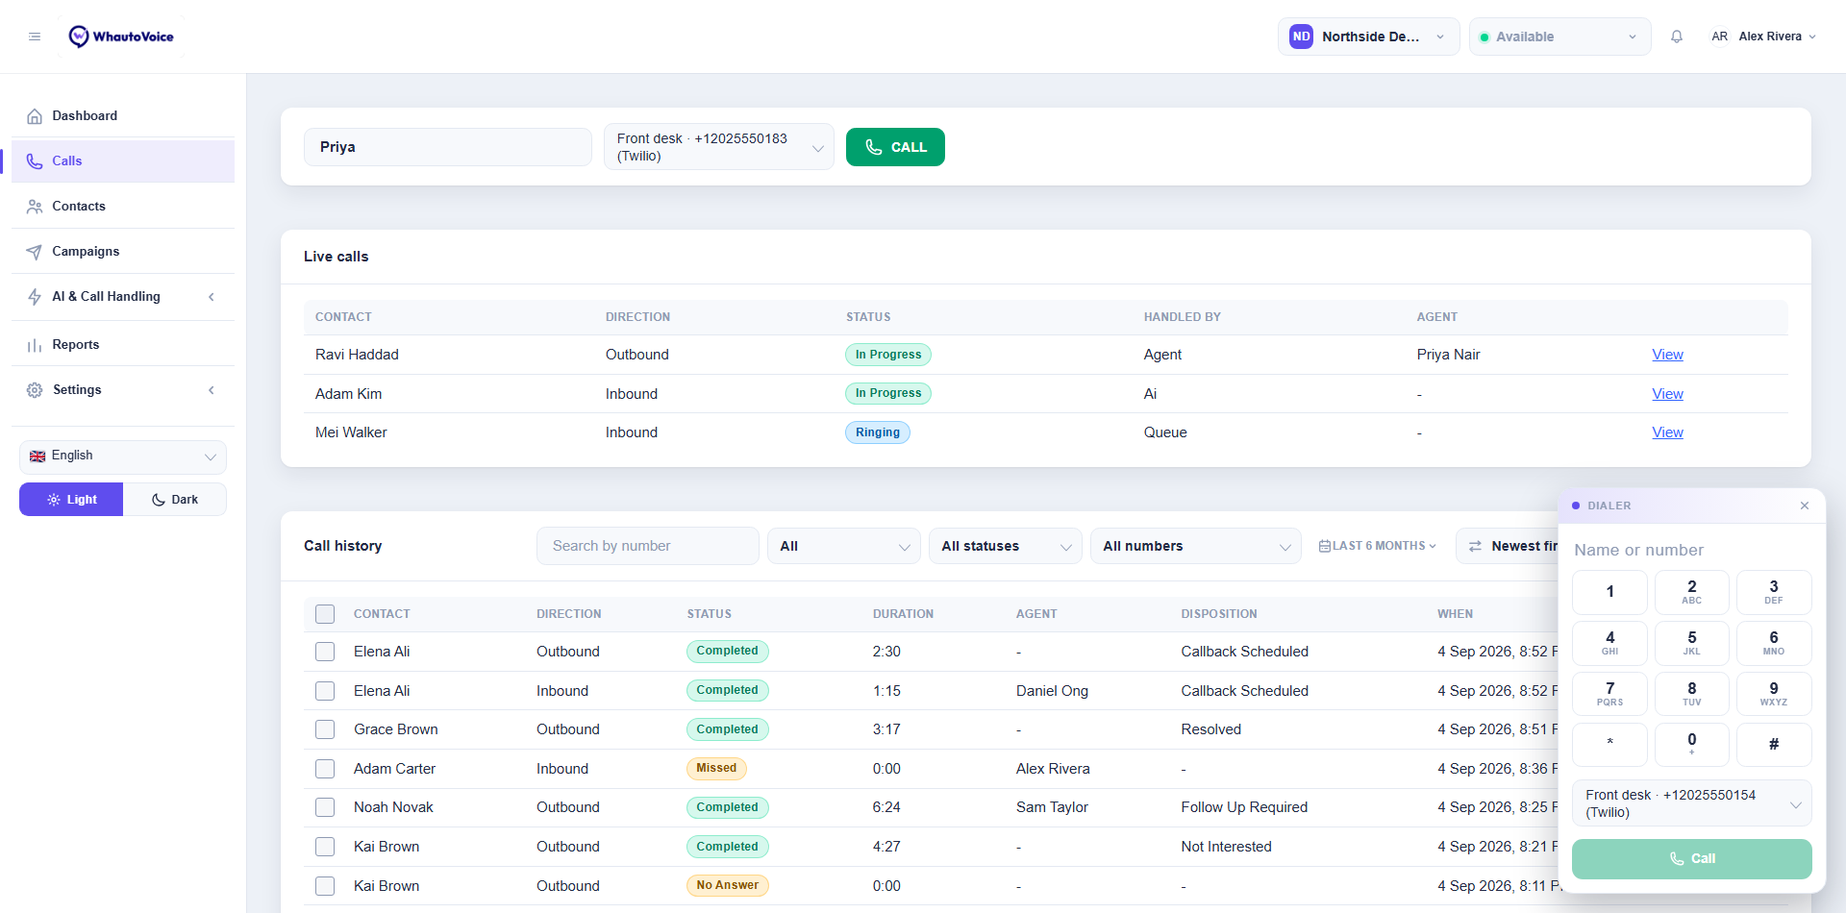Click the calendar icon for Last 6 Months
Screen dimensions: 1846x913
point(1325,546)
